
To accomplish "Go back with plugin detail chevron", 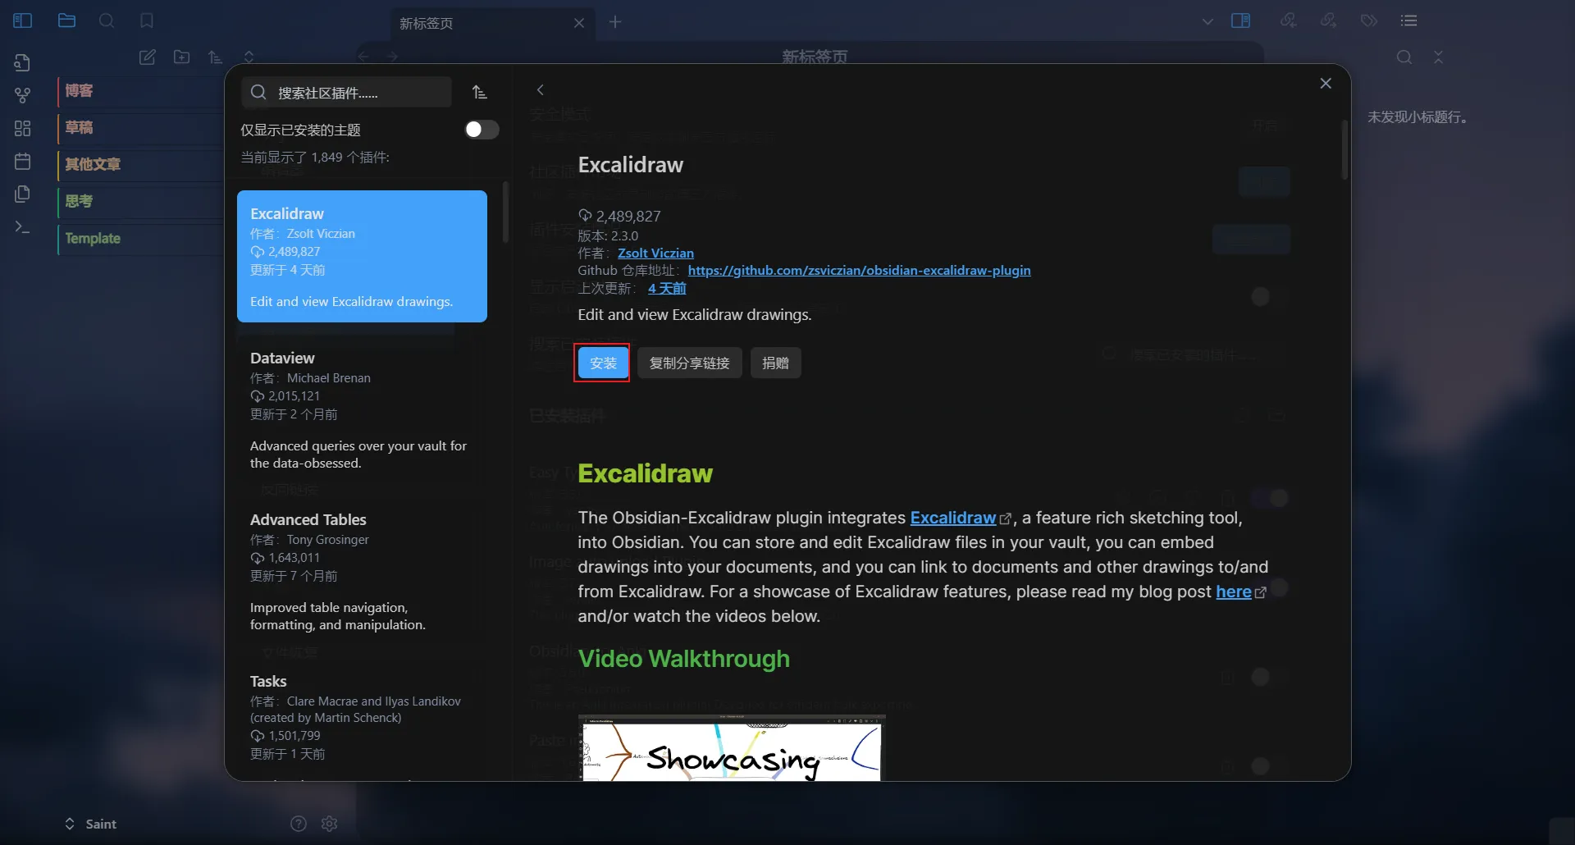I will 540,90.
